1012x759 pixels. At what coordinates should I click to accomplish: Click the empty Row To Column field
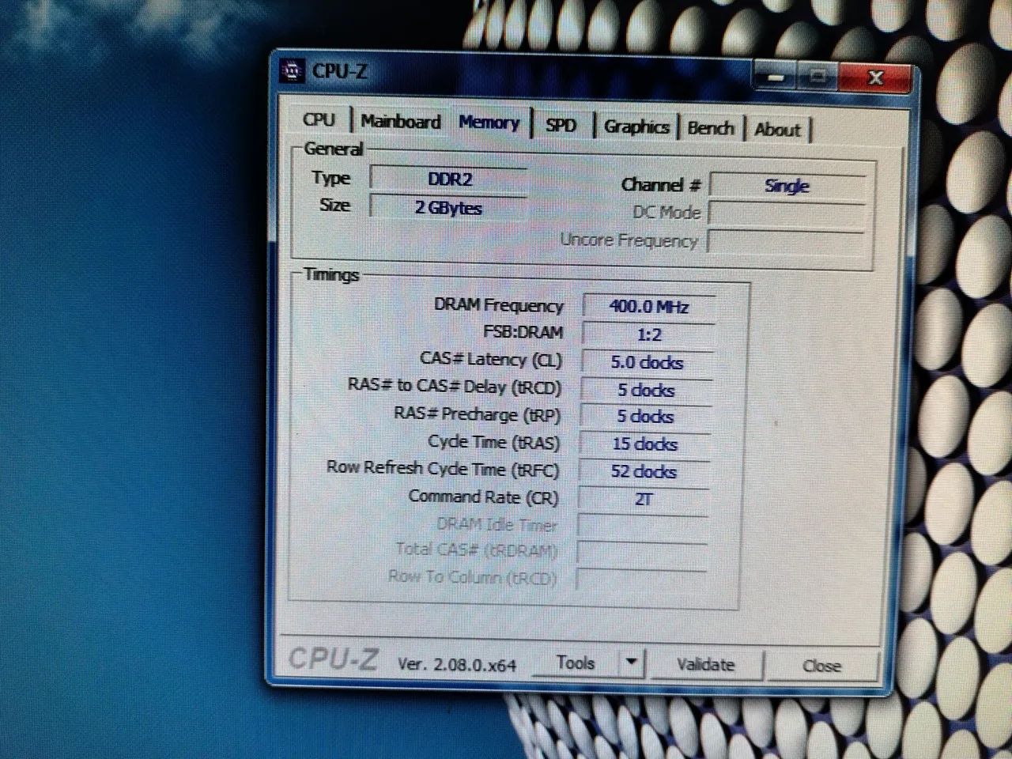[640, 580]
